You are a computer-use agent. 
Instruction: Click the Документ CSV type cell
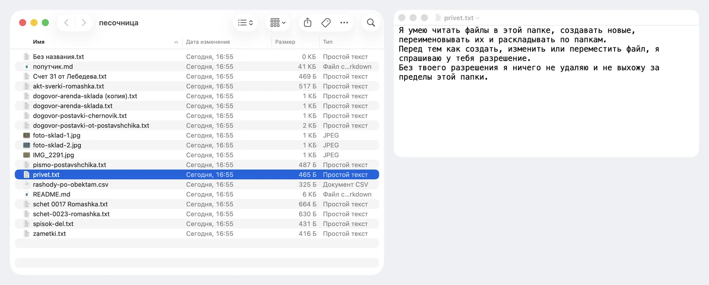pos(346,185)
